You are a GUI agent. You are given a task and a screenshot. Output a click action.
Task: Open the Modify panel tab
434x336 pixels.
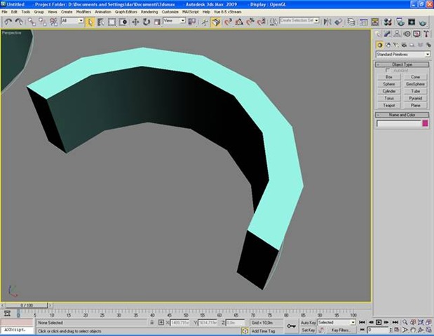click(x=388, y=34)
